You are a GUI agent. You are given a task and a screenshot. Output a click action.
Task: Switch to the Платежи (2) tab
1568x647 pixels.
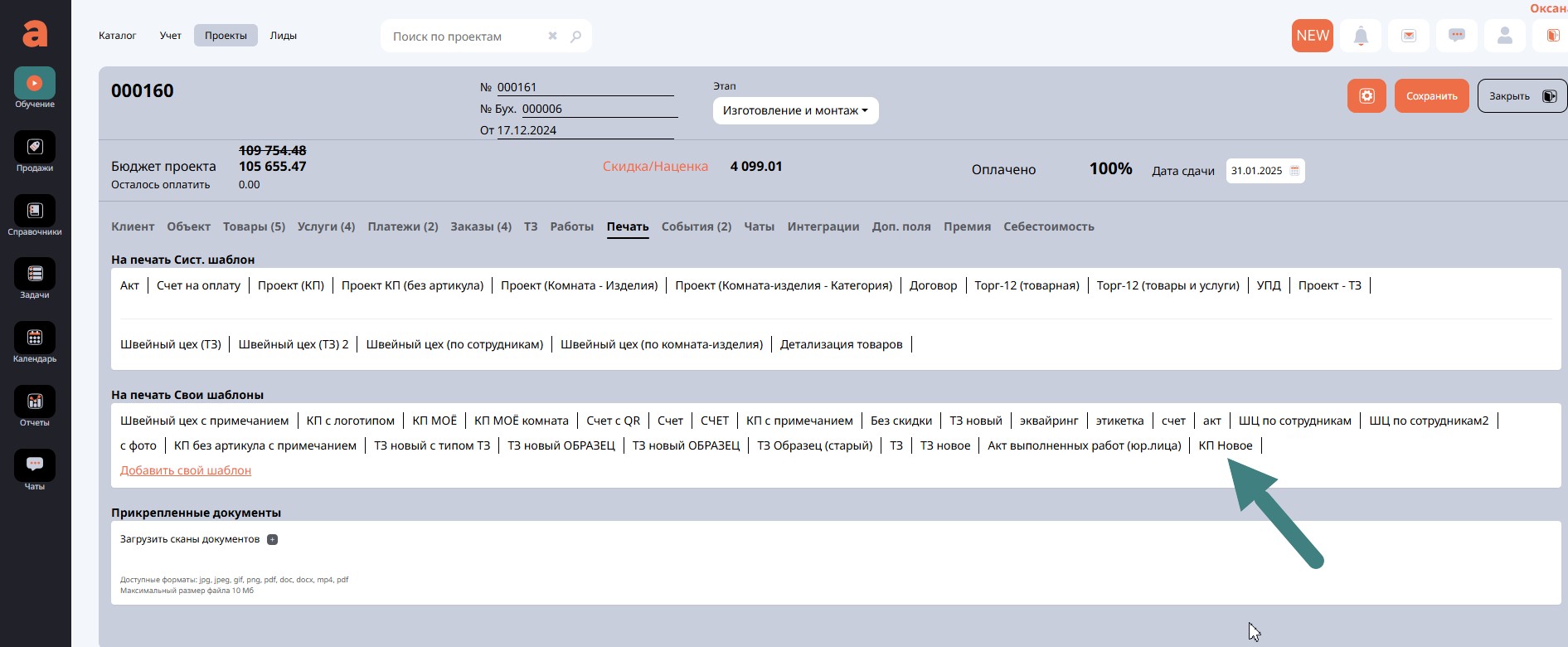[402, 226]
